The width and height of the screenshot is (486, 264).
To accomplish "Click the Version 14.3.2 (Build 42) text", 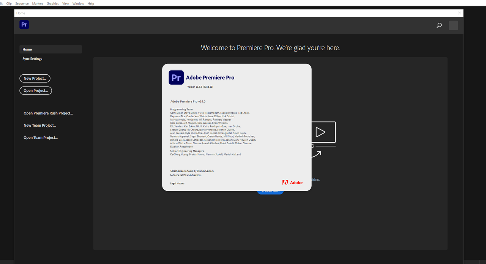I will pyautogui.click(x=200, y=87).
